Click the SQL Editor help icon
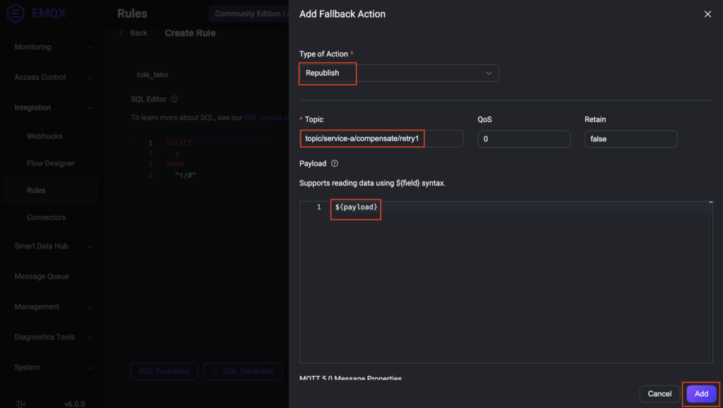This screenshot has height=408, width=723. (174, 100)
